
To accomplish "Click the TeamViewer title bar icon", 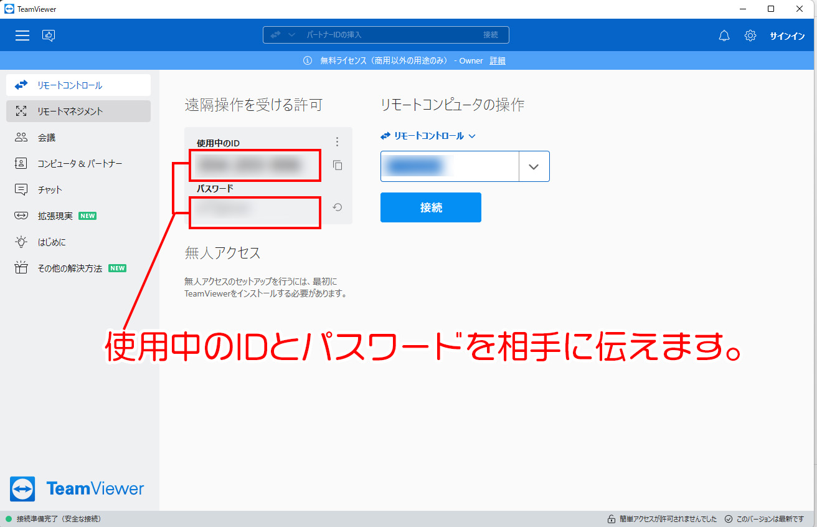I will tap(9, 9).
